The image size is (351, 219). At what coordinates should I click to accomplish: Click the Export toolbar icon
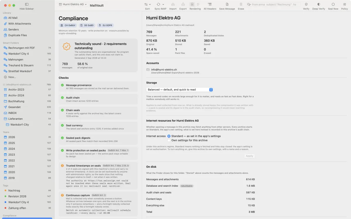183,4
